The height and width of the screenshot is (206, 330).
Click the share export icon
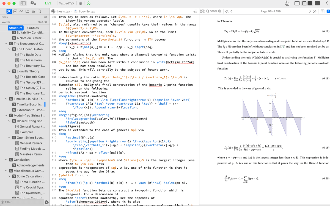pos(287,3)
